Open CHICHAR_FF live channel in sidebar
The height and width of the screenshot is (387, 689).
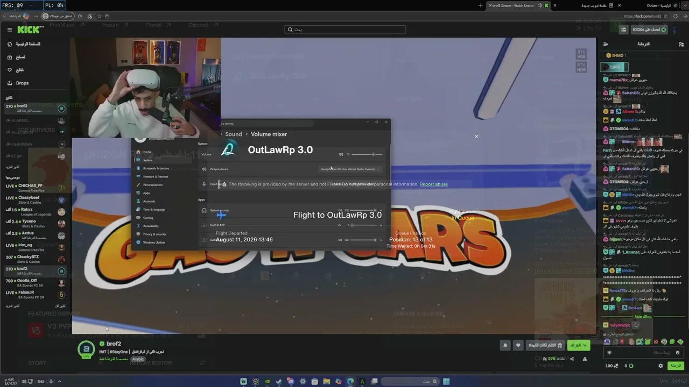coord(36,188)
